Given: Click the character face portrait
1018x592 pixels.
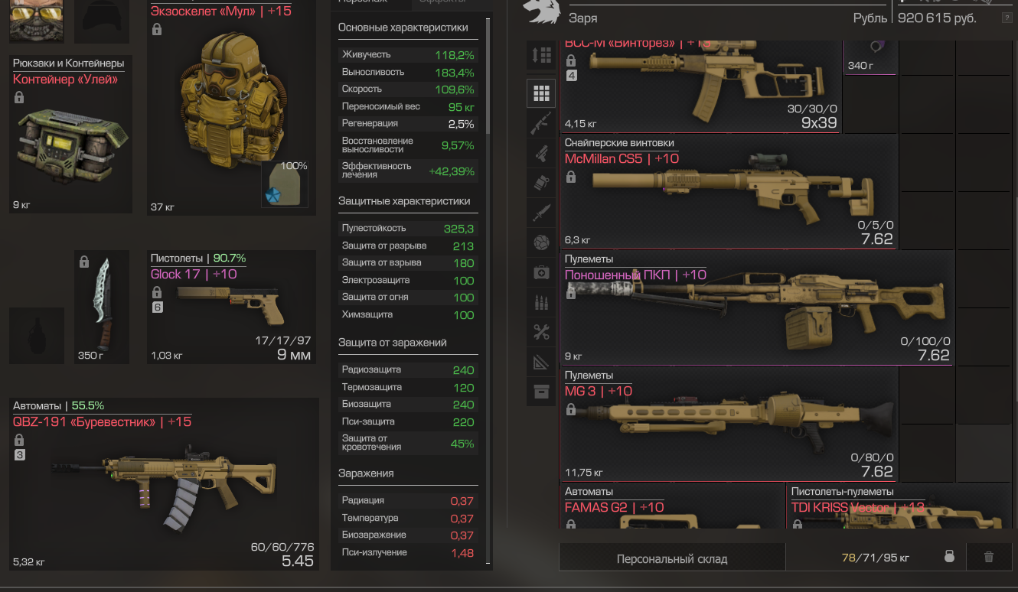Looking at the screenshot, I should (x=37, y=21).
